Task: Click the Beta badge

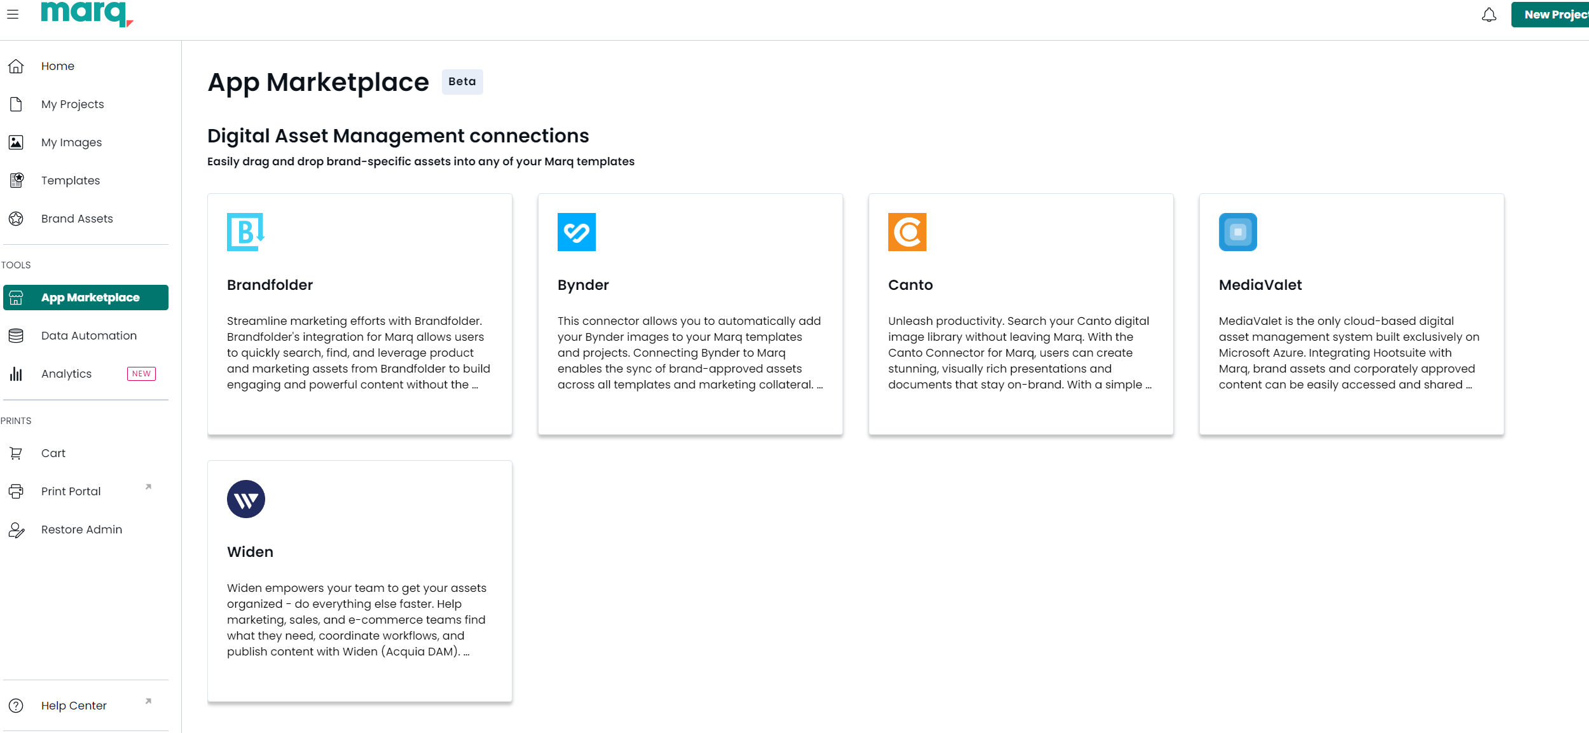Action: [x=462, y=81]
